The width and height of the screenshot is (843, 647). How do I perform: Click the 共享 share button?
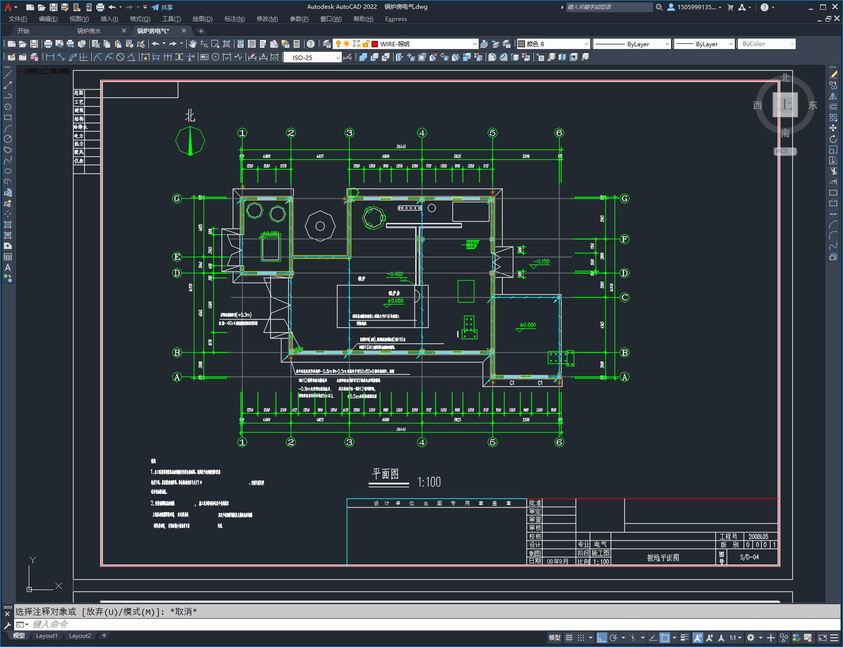coord(162,7)
